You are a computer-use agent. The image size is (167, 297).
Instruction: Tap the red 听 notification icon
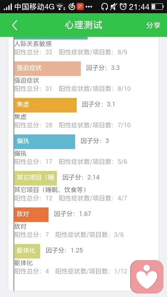point(80,7)
